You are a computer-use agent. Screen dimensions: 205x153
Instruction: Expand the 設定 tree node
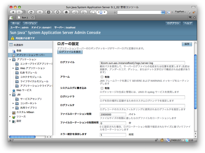tap(10, 121)
